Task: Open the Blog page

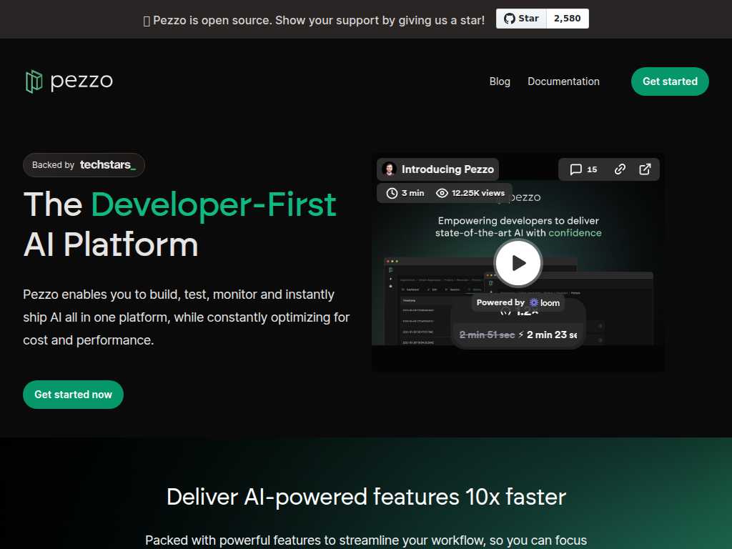Action: click(x=500, y=81)
